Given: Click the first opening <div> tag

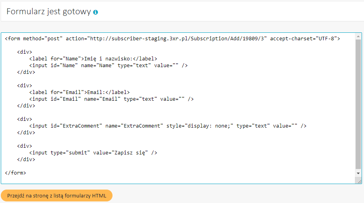Looking at the screenshot, I should [25, 52].
